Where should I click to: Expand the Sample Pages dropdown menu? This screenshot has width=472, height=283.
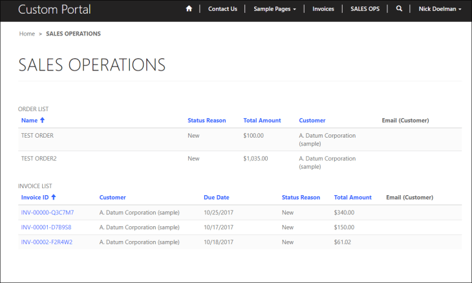pyautogui.click(x=275, y=9)
